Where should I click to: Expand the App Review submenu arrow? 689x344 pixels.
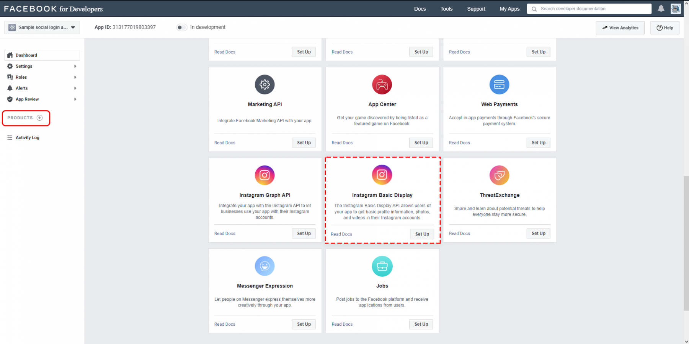(x=75, y=99)
